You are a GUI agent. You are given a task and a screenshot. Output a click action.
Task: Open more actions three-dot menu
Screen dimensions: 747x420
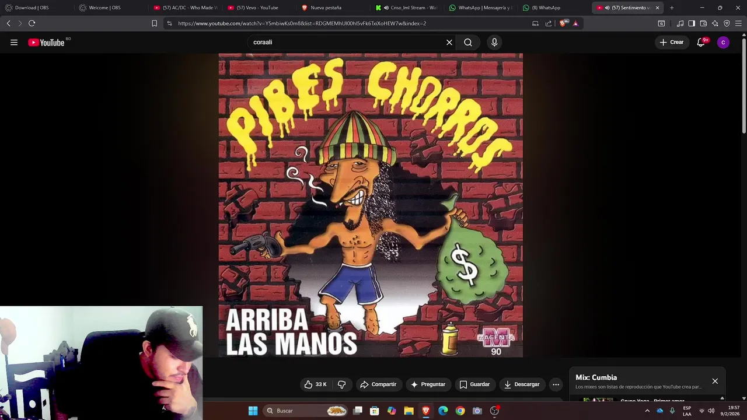556,384
